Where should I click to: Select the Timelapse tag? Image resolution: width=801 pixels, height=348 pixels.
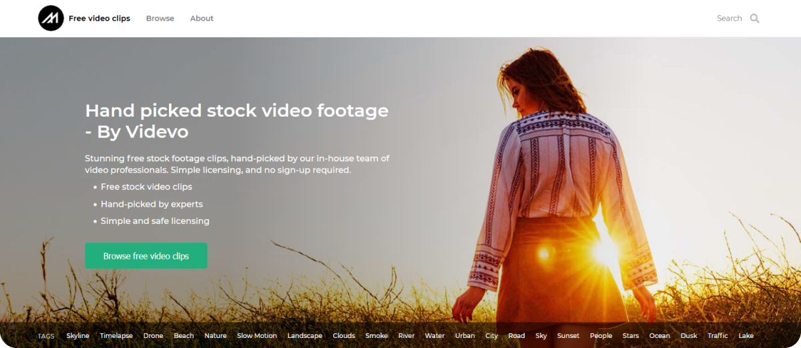116,336
